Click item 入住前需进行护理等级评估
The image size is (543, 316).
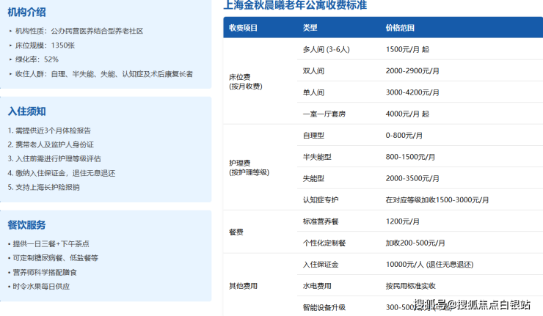pyautogui.click(x=54, y=159)
